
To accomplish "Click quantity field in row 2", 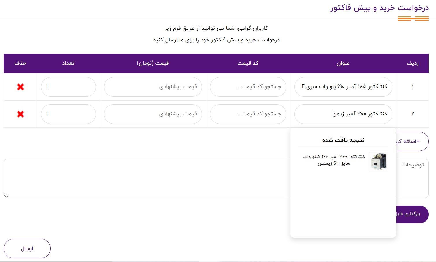I will pos(68,114).
